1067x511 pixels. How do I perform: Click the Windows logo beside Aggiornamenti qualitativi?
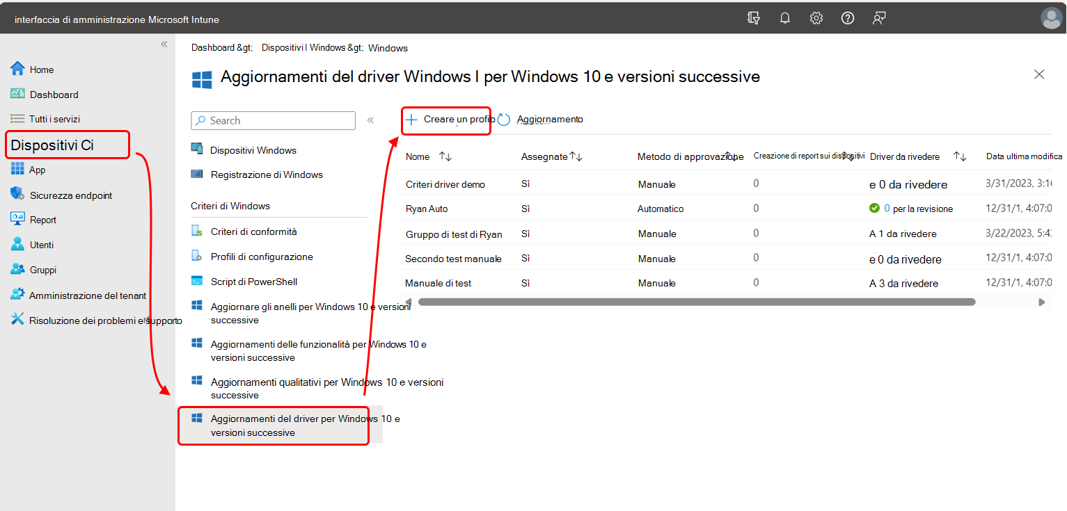coord(197,381)
